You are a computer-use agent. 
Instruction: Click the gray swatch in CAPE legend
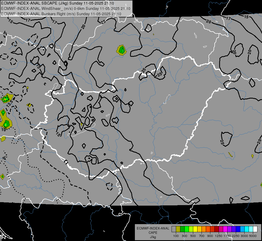[174, 229]
